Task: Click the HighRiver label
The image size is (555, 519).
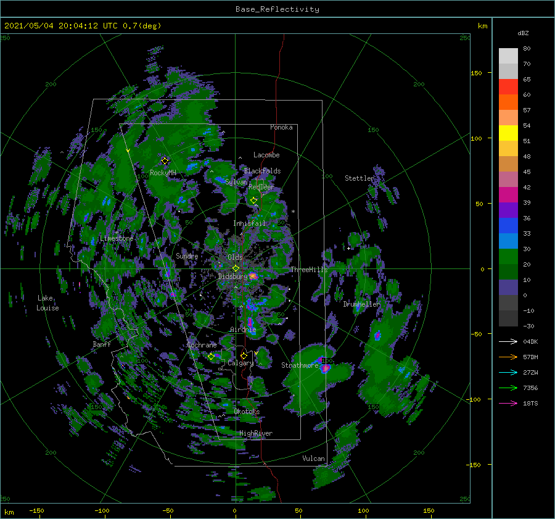Action: [256, 433]
